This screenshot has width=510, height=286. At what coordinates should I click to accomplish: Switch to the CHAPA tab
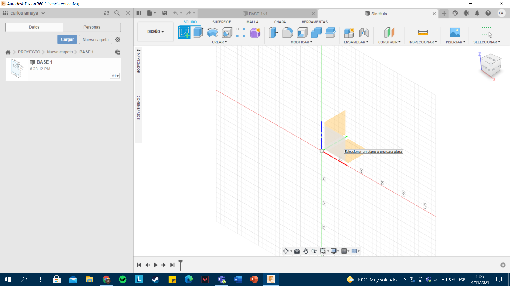[280, 22]
